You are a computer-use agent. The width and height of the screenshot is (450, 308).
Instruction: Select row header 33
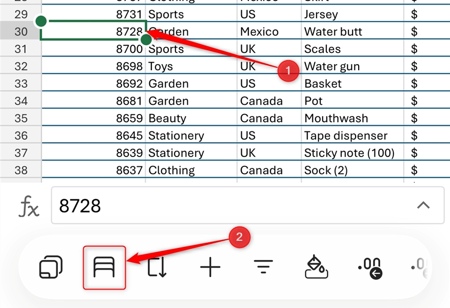[21, 83]
